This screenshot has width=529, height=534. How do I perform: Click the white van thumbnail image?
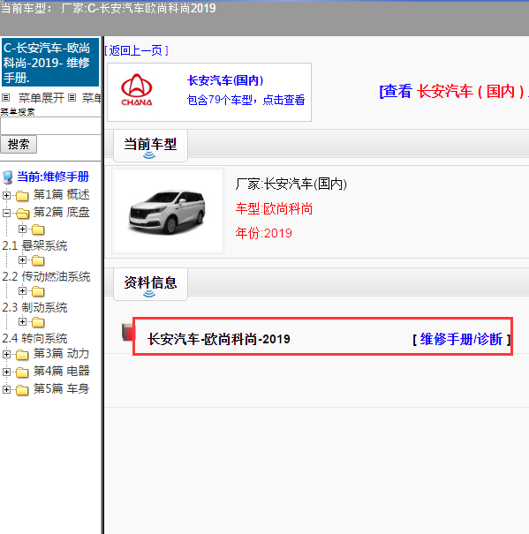click(168, 211)
